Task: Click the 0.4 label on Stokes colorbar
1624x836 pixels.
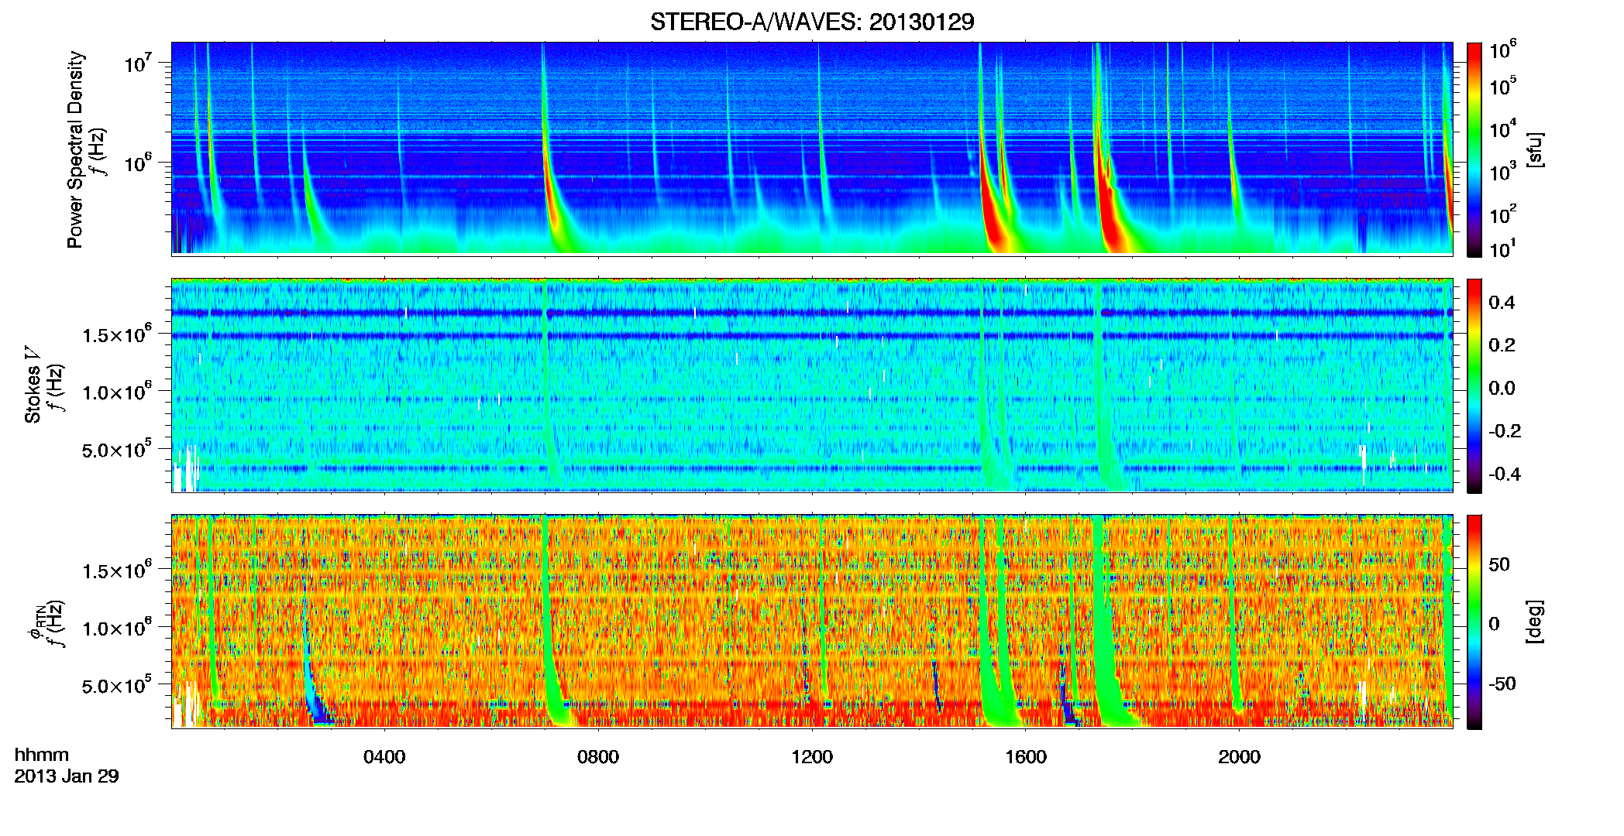Action: tap(1502, 303)
